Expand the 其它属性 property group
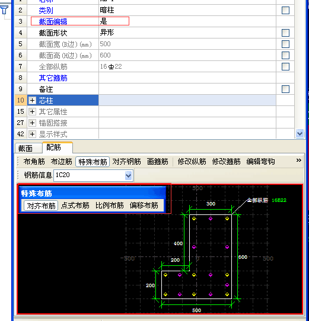 [32, 111]
